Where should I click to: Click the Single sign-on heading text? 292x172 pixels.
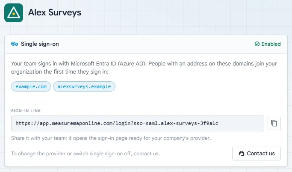40,44
